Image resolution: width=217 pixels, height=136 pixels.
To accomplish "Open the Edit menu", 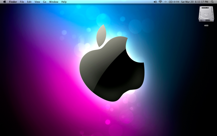I will tap(29, 2).
